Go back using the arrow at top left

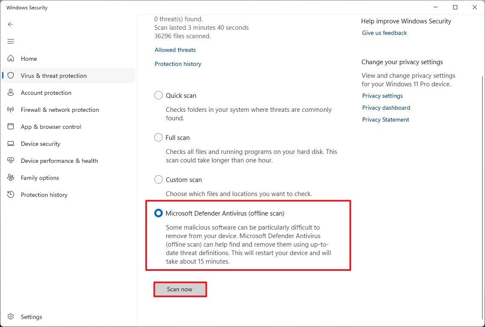click(10, 24)
